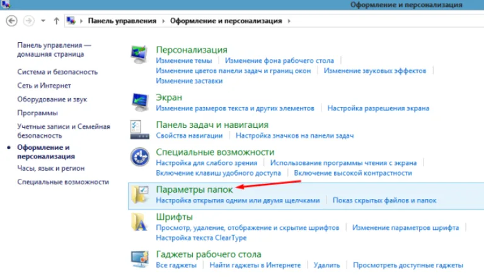This screenshot has width=484, height=277.
Task: Expand chevron after Оформление и персонализация breadcrumb
Action: coord(289,21)
